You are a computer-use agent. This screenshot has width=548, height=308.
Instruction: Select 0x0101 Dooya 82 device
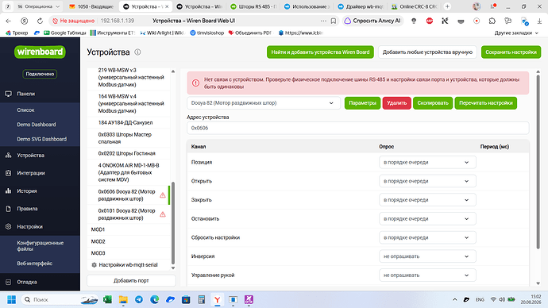(x=129, y=214)
